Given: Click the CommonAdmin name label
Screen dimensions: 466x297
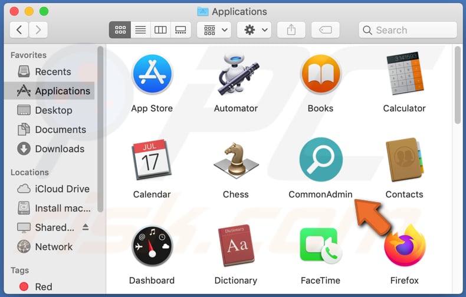Looking at the screenshot, I should click(320, 194).
